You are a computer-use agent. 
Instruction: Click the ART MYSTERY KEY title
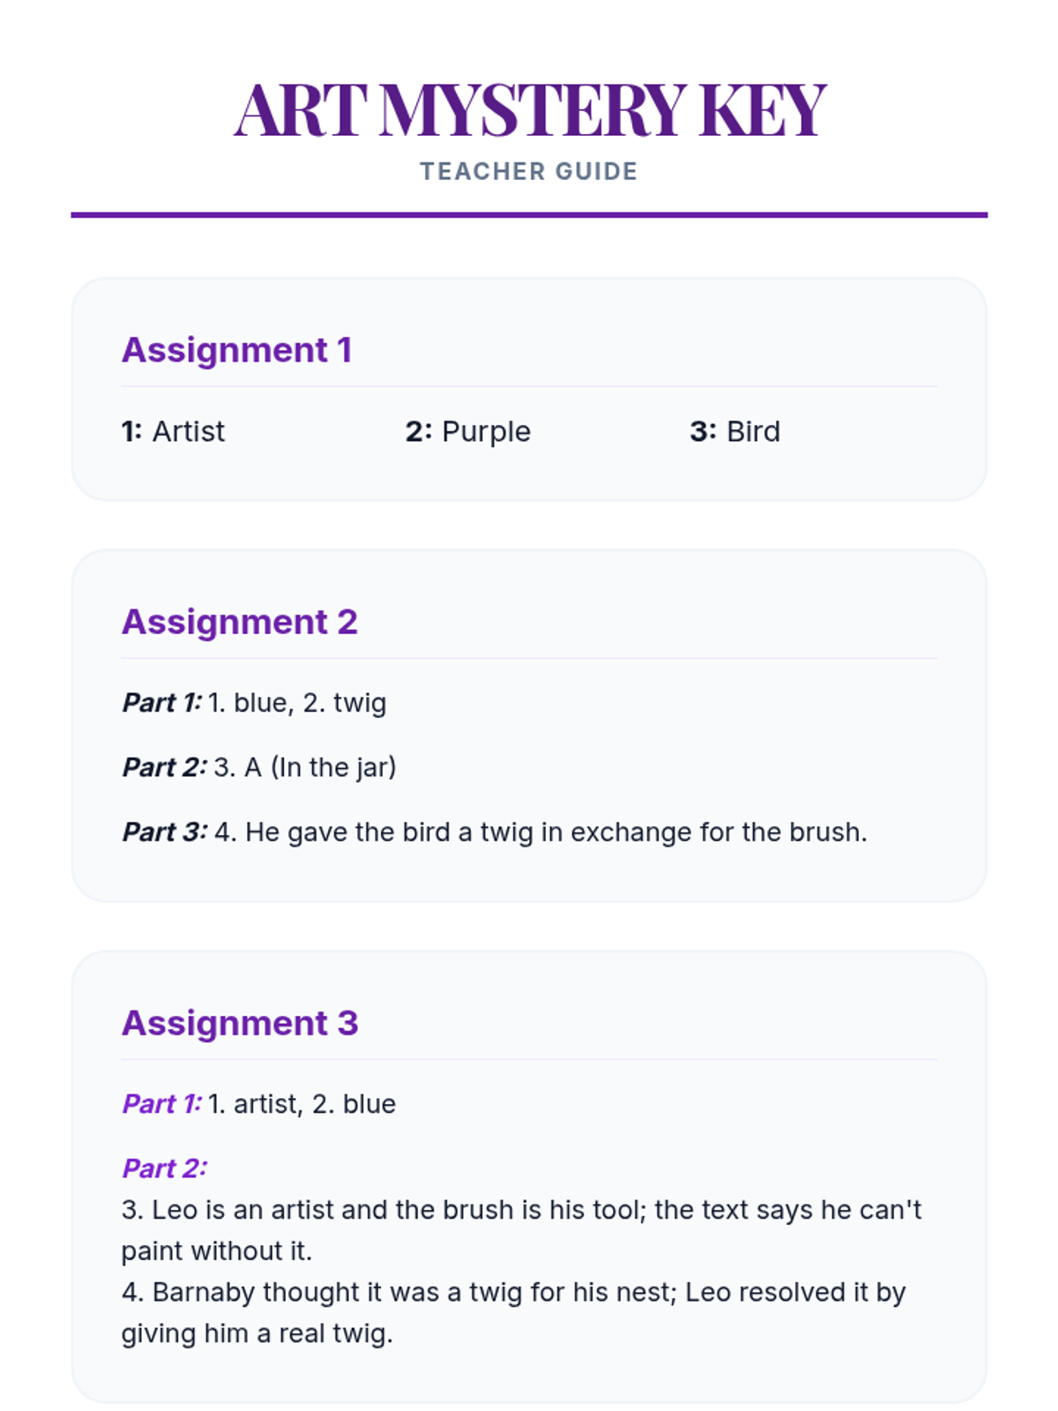click(x=529, y=110)
